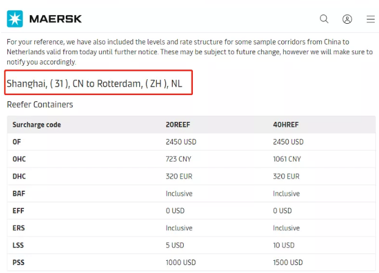Click the Reefer Containers subheading
The width and height of the screenshot is (379, 273).
(x=40, y=105)
